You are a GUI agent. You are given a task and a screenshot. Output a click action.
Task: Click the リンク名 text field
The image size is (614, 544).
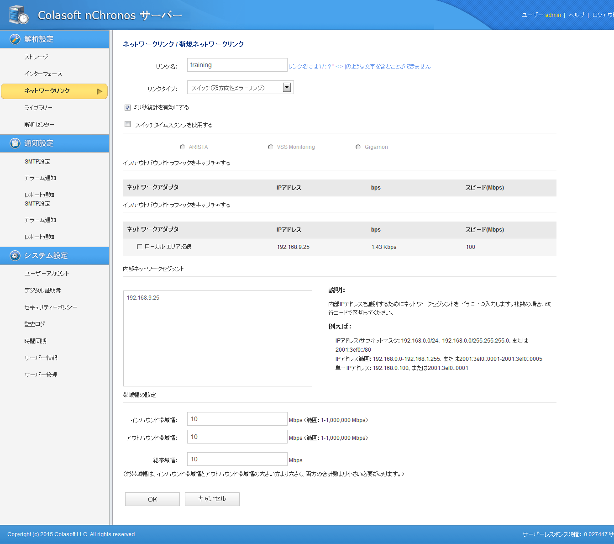[237, 65]
